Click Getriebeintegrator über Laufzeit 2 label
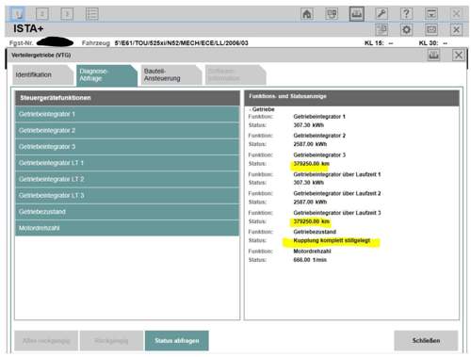 coord(337,194)
